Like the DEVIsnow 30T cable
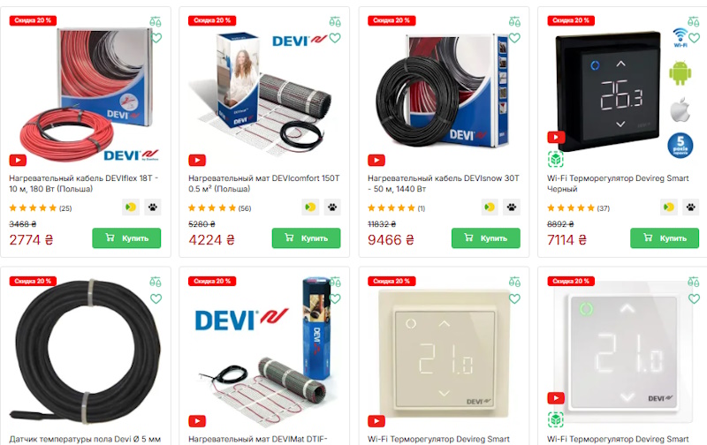 514,38
